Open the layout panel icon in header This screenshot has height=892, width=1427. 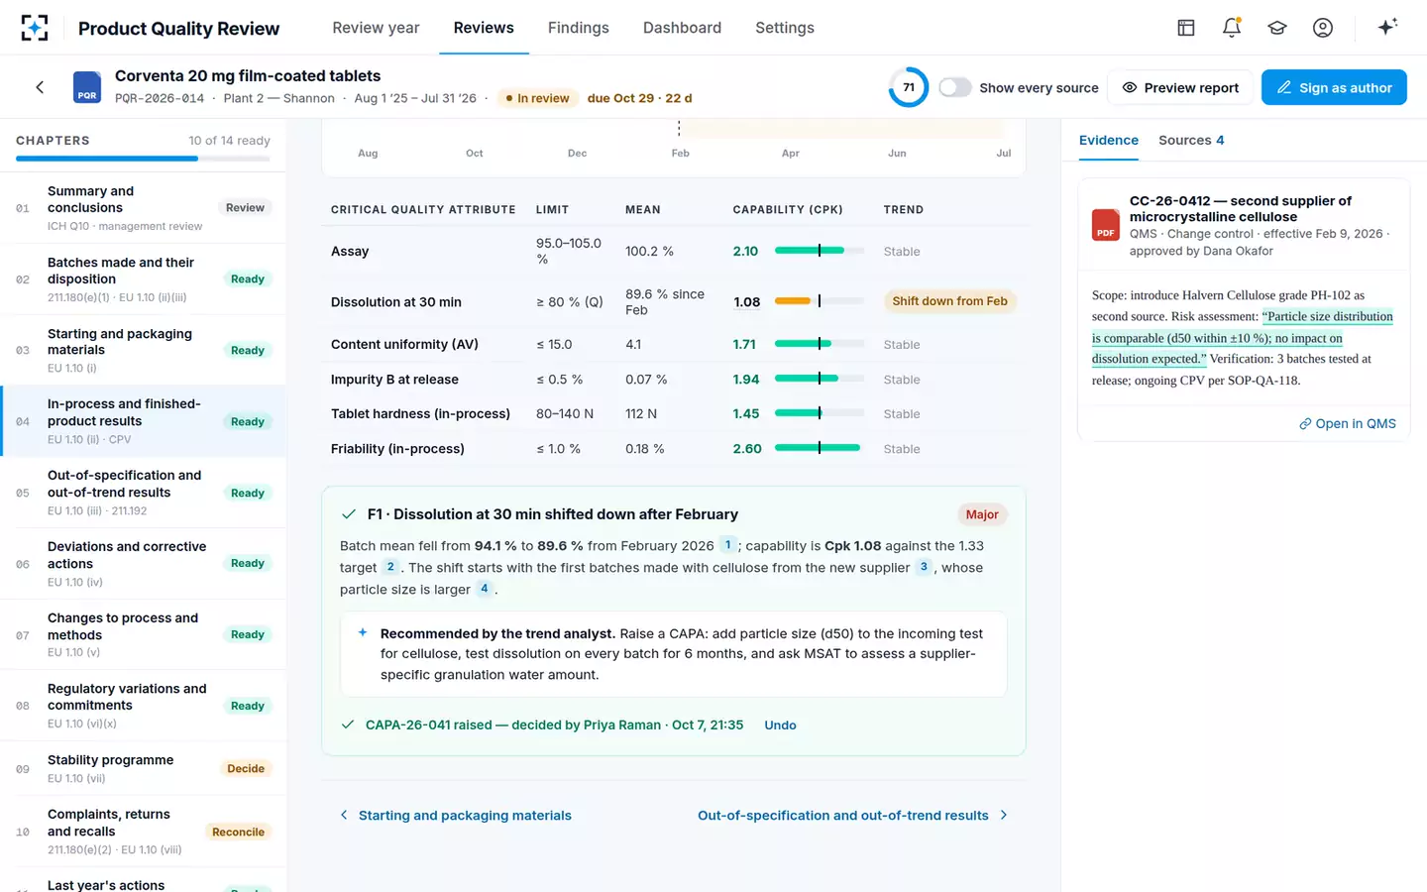click(1186, 28)
